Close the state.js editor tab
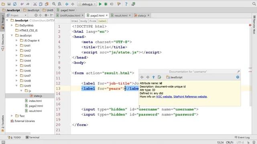Screen dimensions: 257x144 [x=149, y=15]
